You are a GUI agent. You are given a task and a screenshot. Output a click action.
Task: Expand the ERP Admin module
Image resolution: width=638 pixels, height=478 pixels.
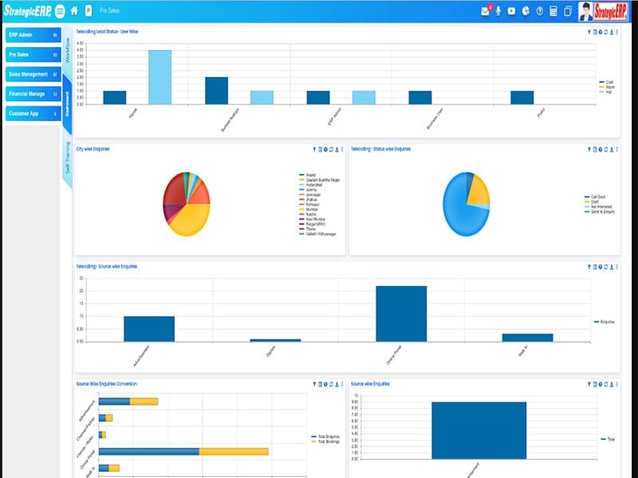[32, 36]
